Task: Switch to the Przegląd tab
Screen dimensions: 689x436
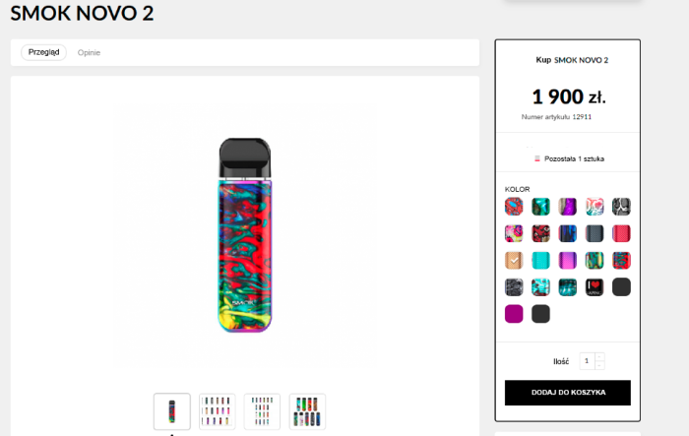Action: [x=43, y=52]
